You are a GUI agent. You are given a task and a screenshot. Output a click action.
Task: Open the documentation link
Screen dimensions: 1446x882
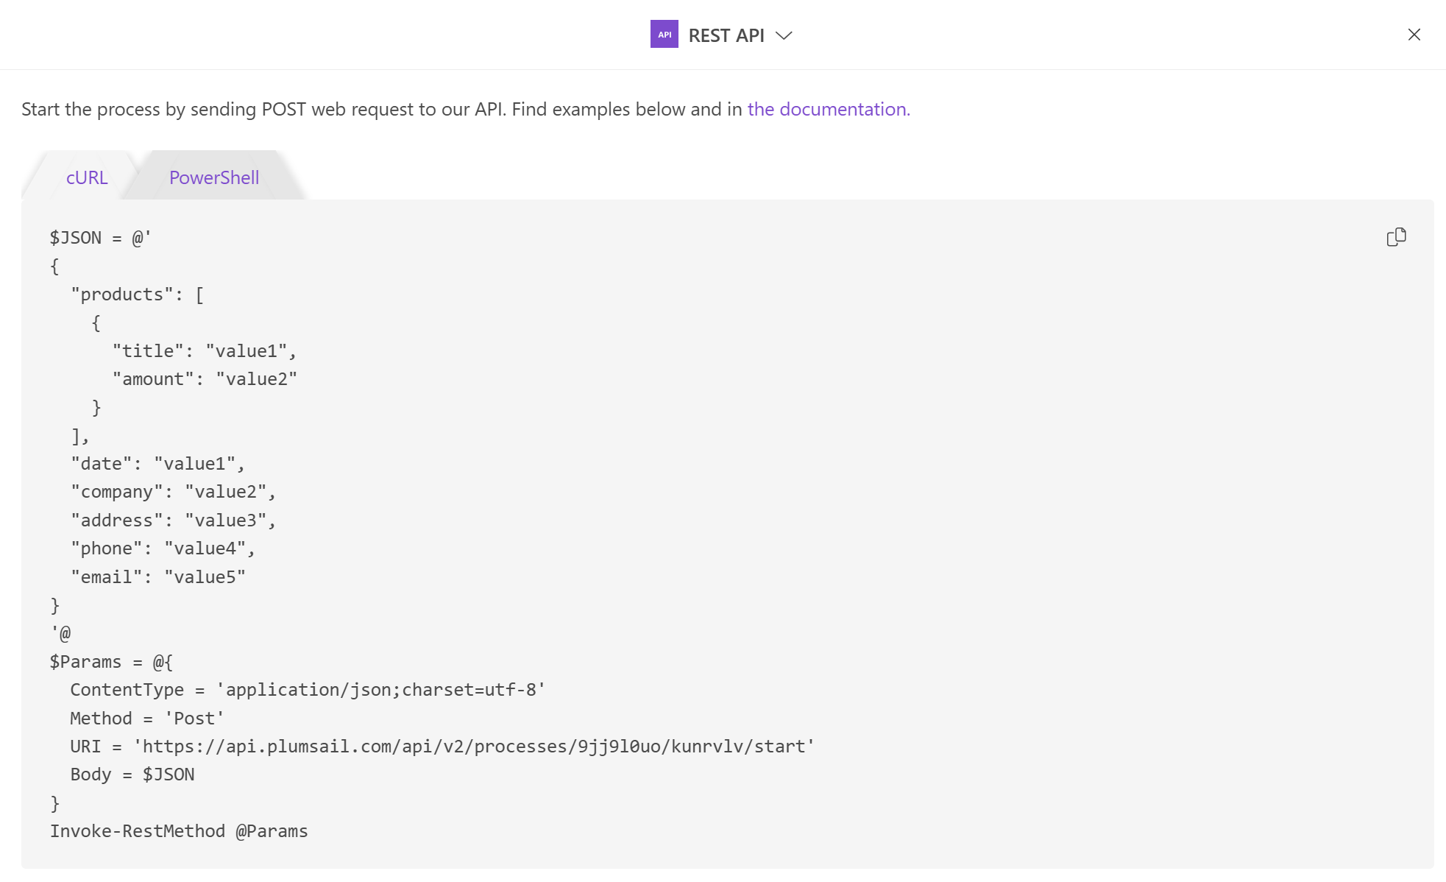[x=829, y=109]
